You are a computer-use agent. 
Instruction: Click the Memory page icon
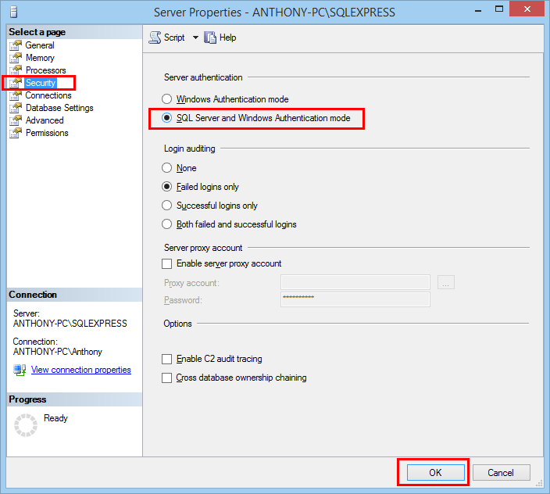pos(16,58)
